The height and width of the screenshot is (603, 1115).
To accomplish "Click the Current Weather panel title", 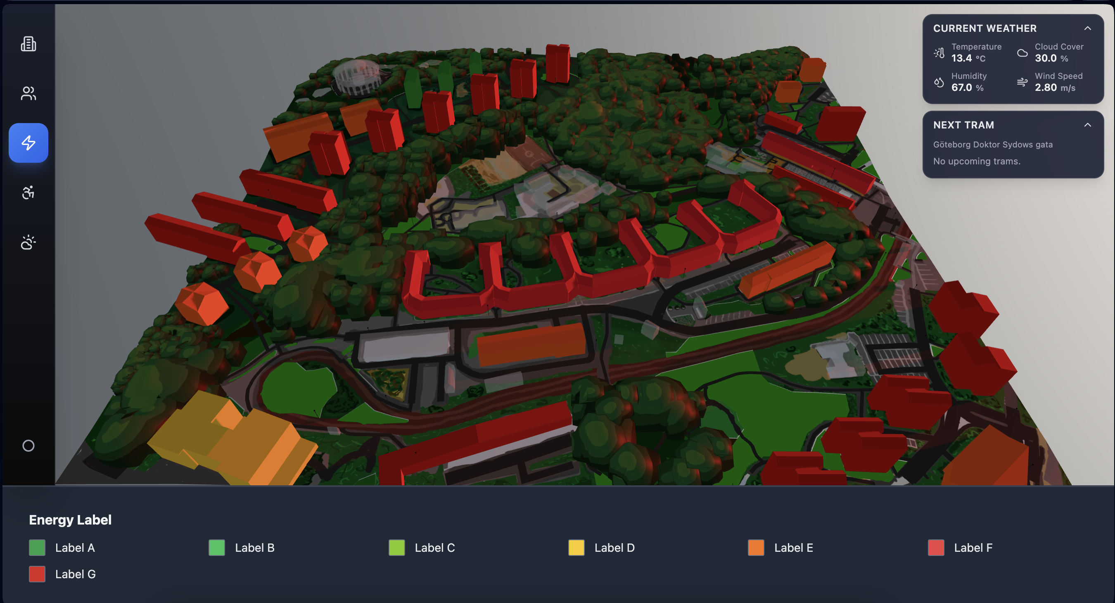I will [x=985, y=28].
